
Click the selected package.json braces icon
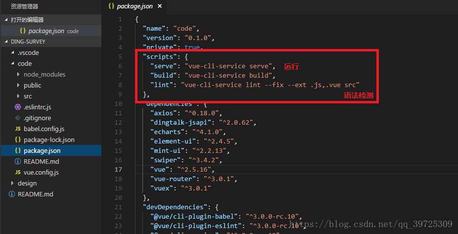[x=18, y=150]
